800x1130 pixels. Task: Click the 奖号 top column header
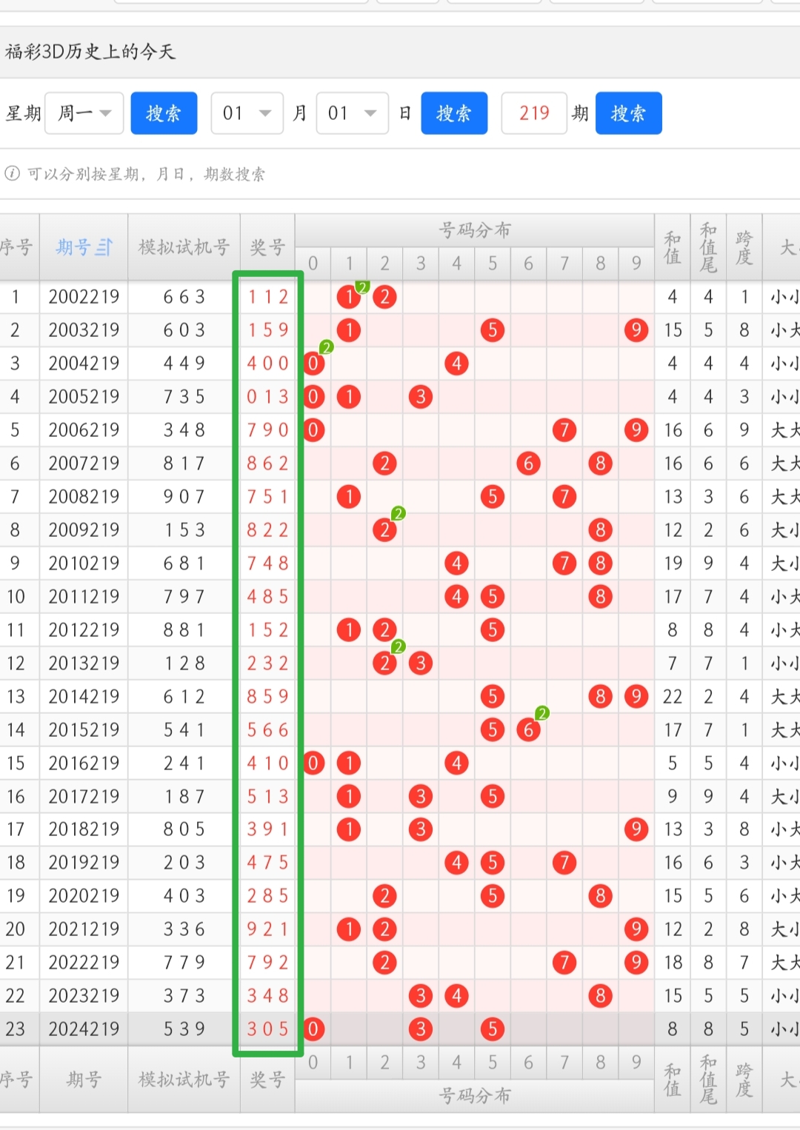tap(267, 247)
